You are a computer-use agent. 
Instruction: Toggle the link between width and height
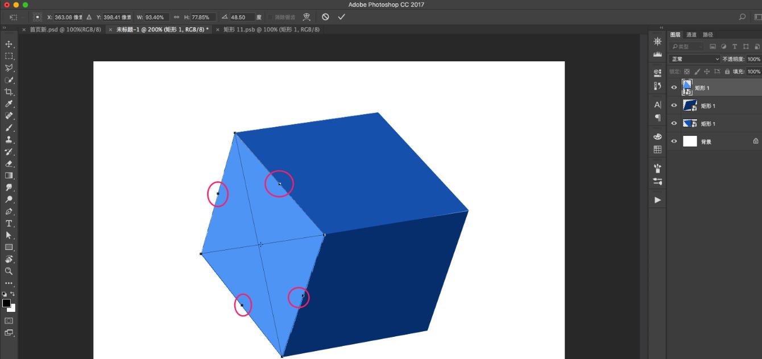pos(176,17)
